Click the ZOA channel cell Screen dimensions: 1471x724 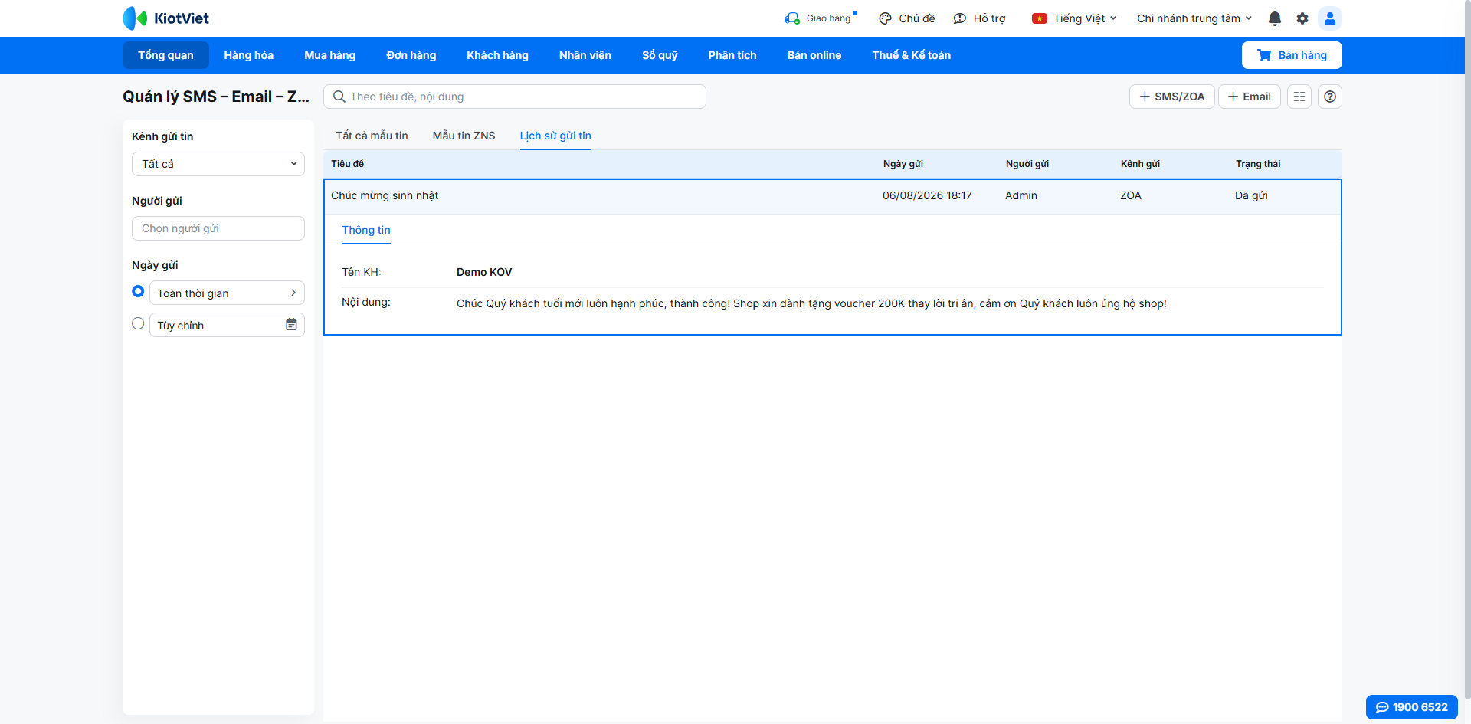click(1131, 195)
